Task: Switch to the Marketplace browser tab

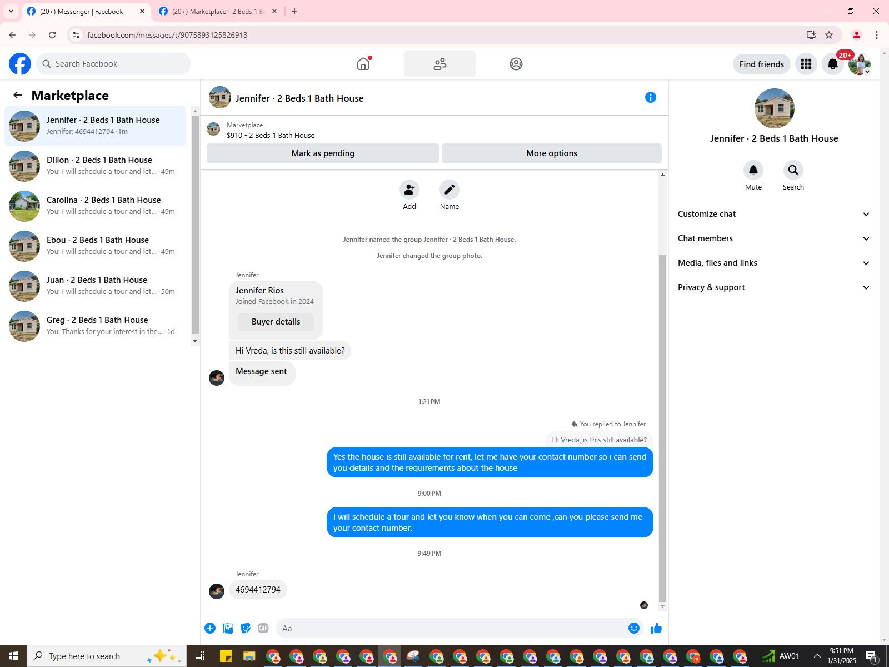Action: [218, 12]
